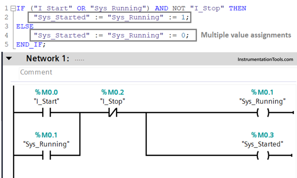Click the %M0.0 address above I_Start
Screen dimensions: 297x178
(x=47, y=92)
